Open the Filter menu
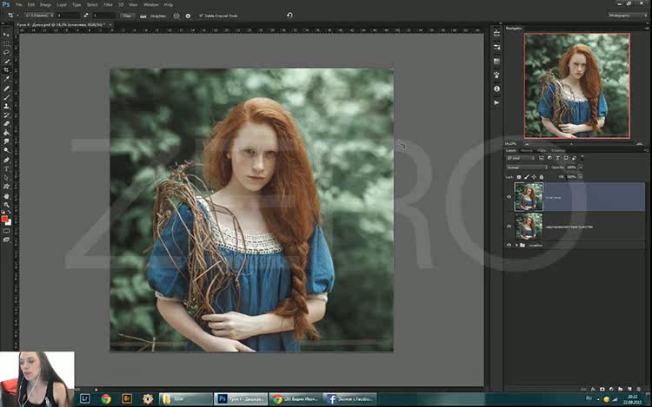 tap(108, 4)
